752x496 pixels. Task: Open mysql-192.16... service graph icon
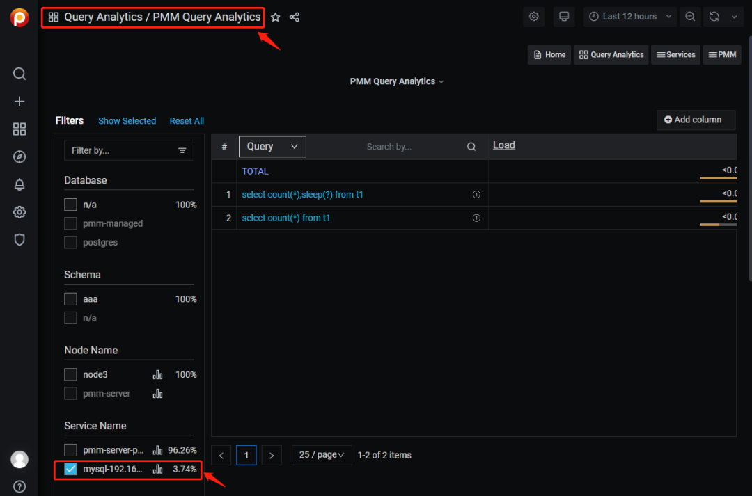tap(157, 469)
